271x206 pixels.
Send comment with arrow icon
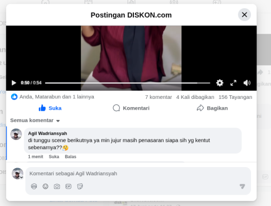242,186
